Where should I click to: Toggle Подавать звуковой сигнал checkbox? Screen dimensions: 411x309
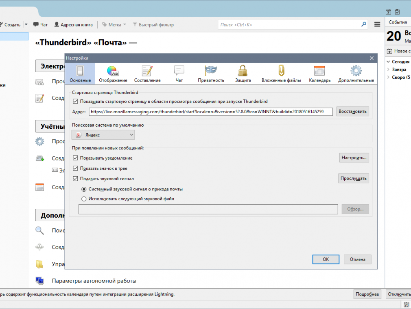(76, 179)
